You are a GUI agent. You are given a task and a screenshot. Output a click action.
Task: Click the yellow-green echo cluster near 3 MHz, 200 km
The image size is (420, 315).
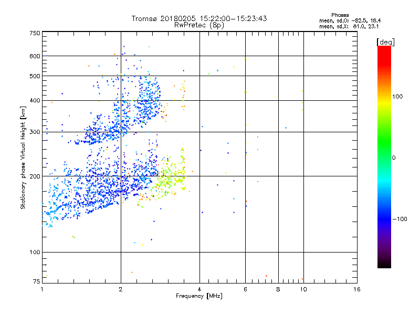(169, 178)
